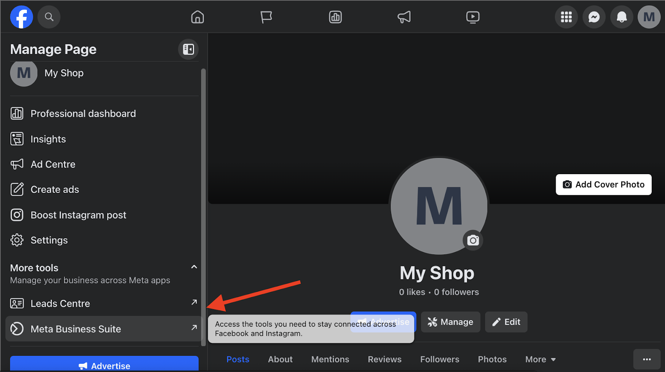Click the Professional dashboard chart icon
Screen dimensions: 665x372
click(17, 113)
